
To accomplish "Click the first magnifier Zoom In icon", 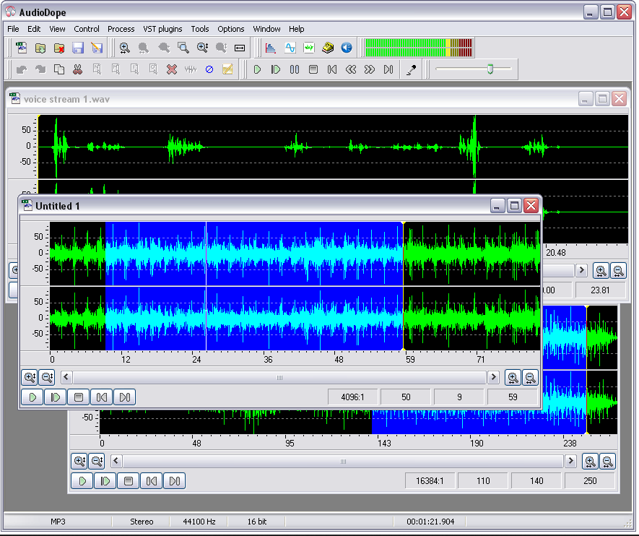I will coord(125,48).
